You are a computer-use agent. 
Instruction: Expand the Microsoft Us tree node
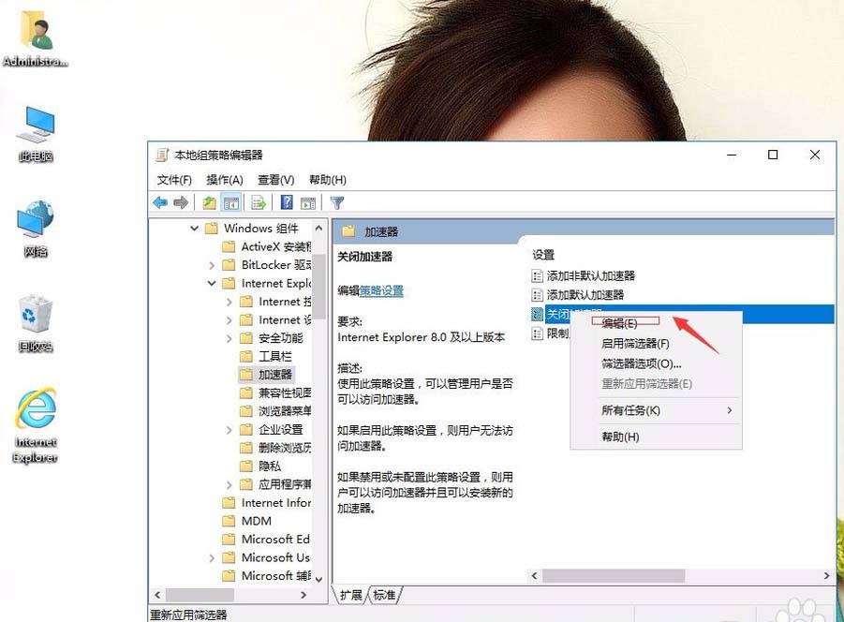[212, 558]
